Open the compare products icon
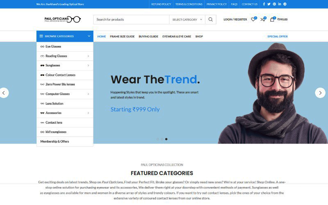The width and height of the screenshot is (328, 205). (263, 19)
